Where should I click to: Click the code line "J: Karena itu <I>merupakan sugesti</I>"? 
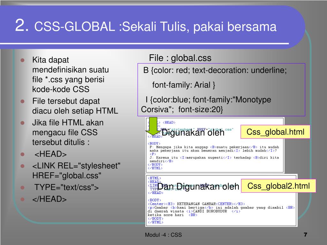214,158
